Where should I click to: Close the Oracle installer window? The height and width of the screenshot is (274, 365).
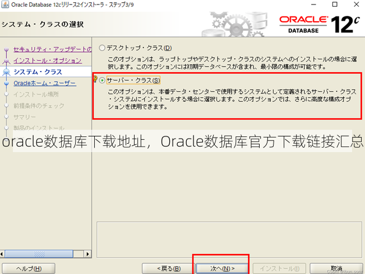(357, 4)
